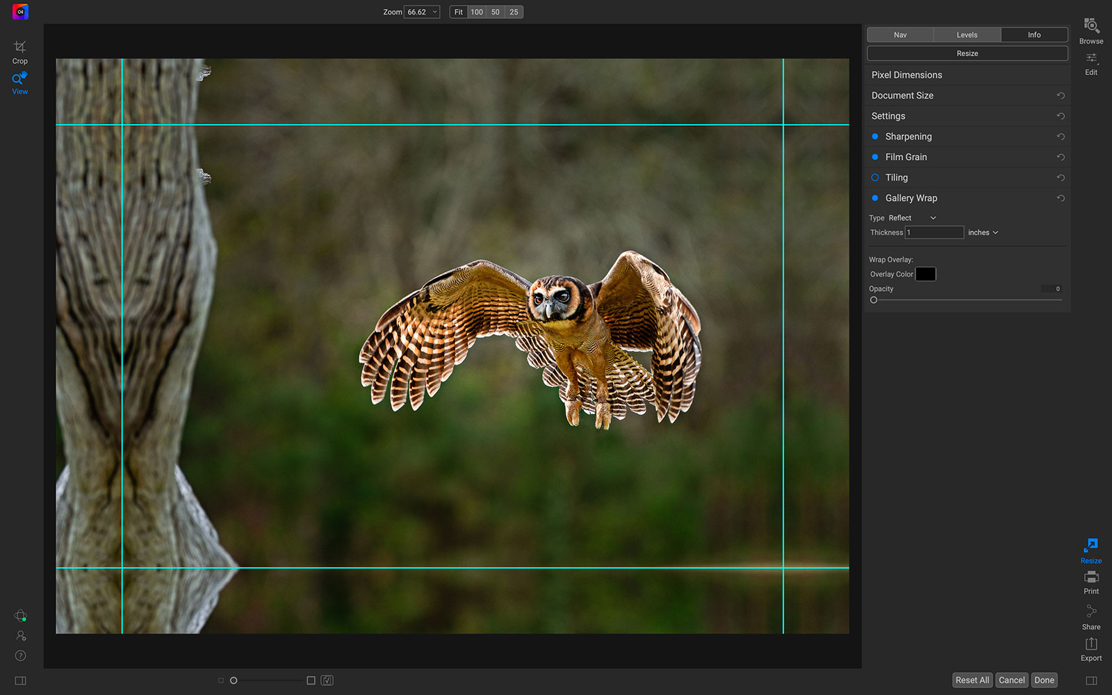Click the Export icon

[x=1091, y=648]
